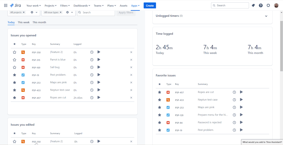Click the log time clock for favorite PSP-433
The height and width of the screenshot is (145, 283).
234,100
